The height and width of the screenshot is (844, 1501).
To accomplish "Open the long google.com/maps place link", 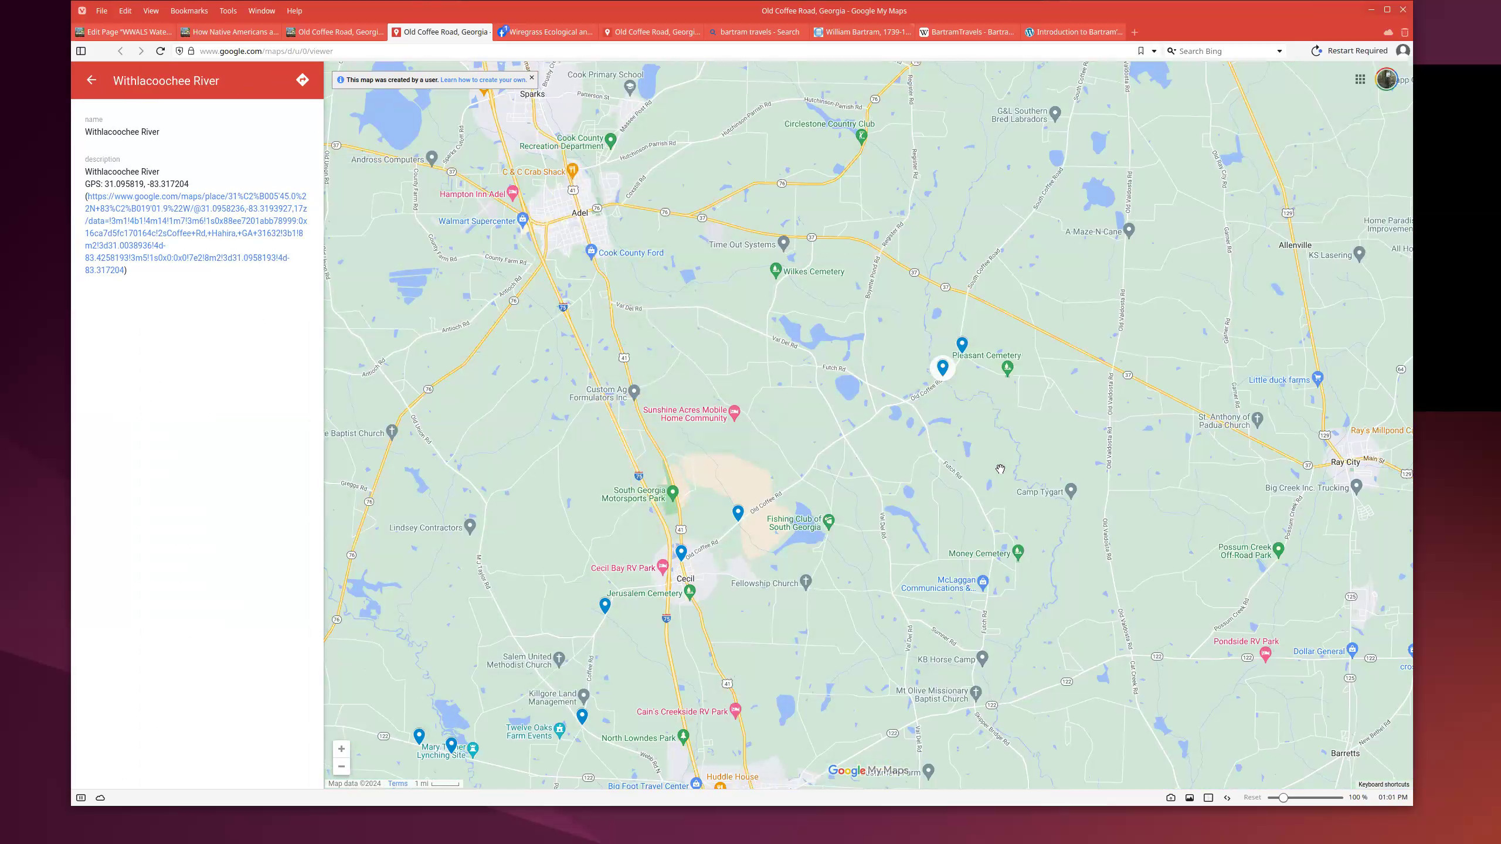I will (x=196, y=233).
